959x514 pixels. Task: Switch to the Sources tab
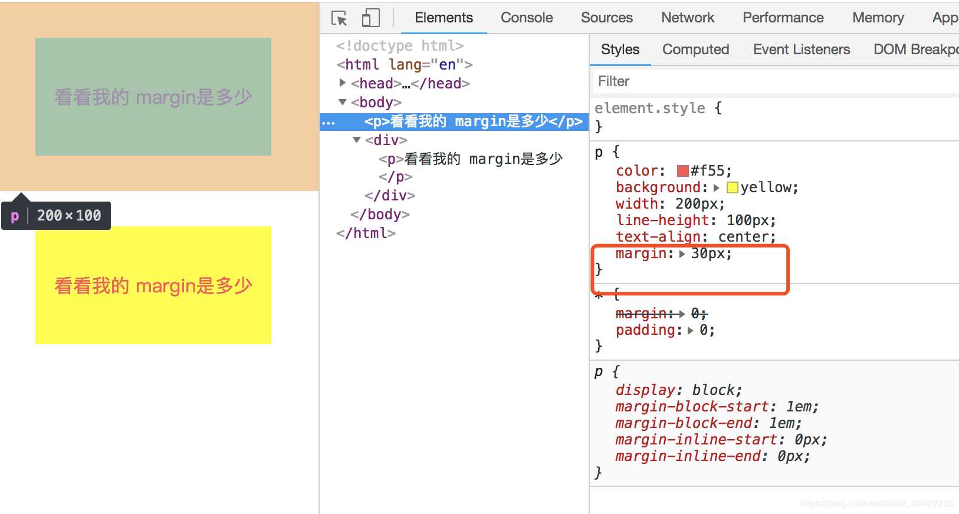pyautogui.click(x=606, y=18)
